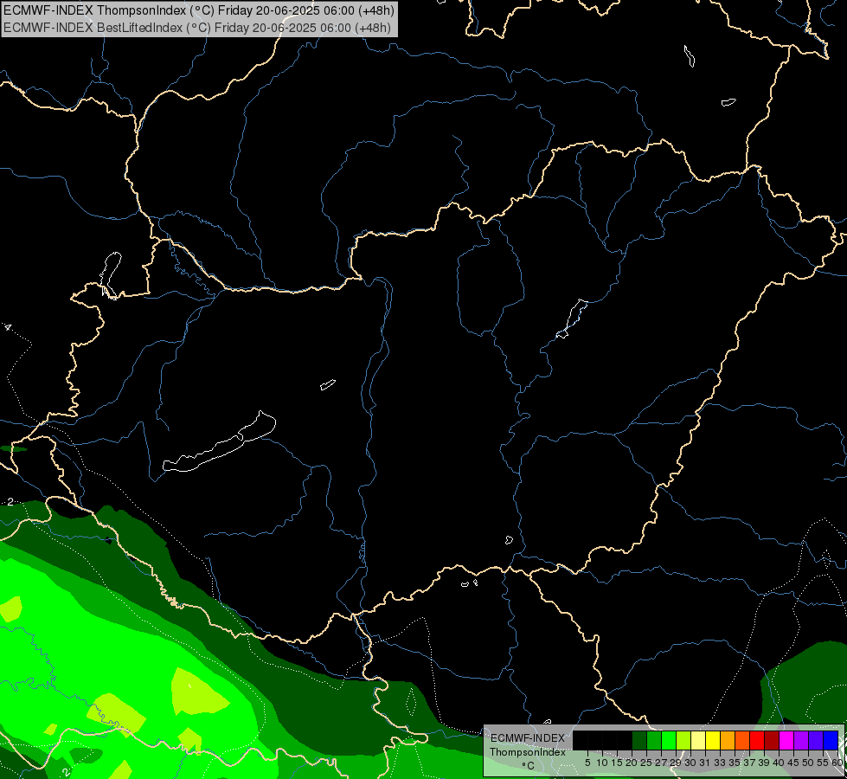Click the '55' tick label on the legend
This screenshot has height=779, width=847.
tap(823, 763)
